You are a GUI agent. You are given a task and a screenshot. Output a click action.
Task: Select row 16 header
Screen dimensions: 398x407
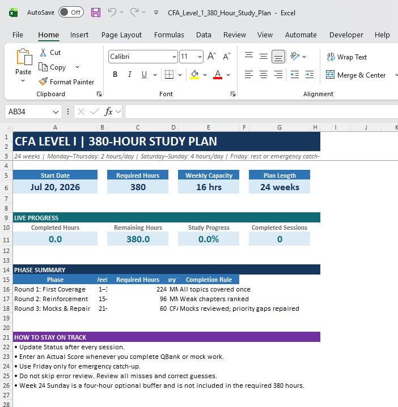6,289
